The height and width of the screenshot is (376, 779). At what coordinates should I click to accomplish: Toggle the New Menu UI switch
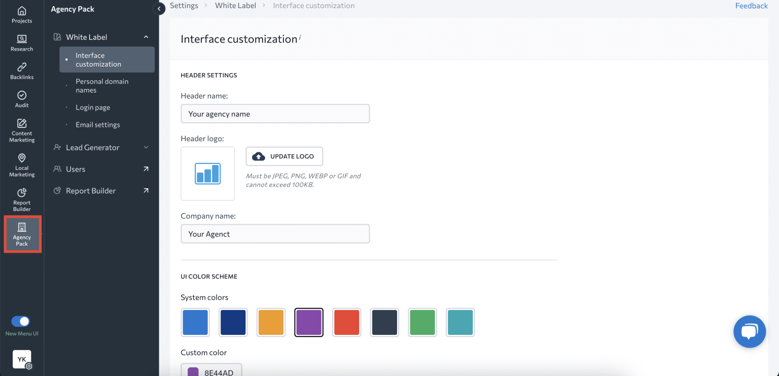point(21,321)
